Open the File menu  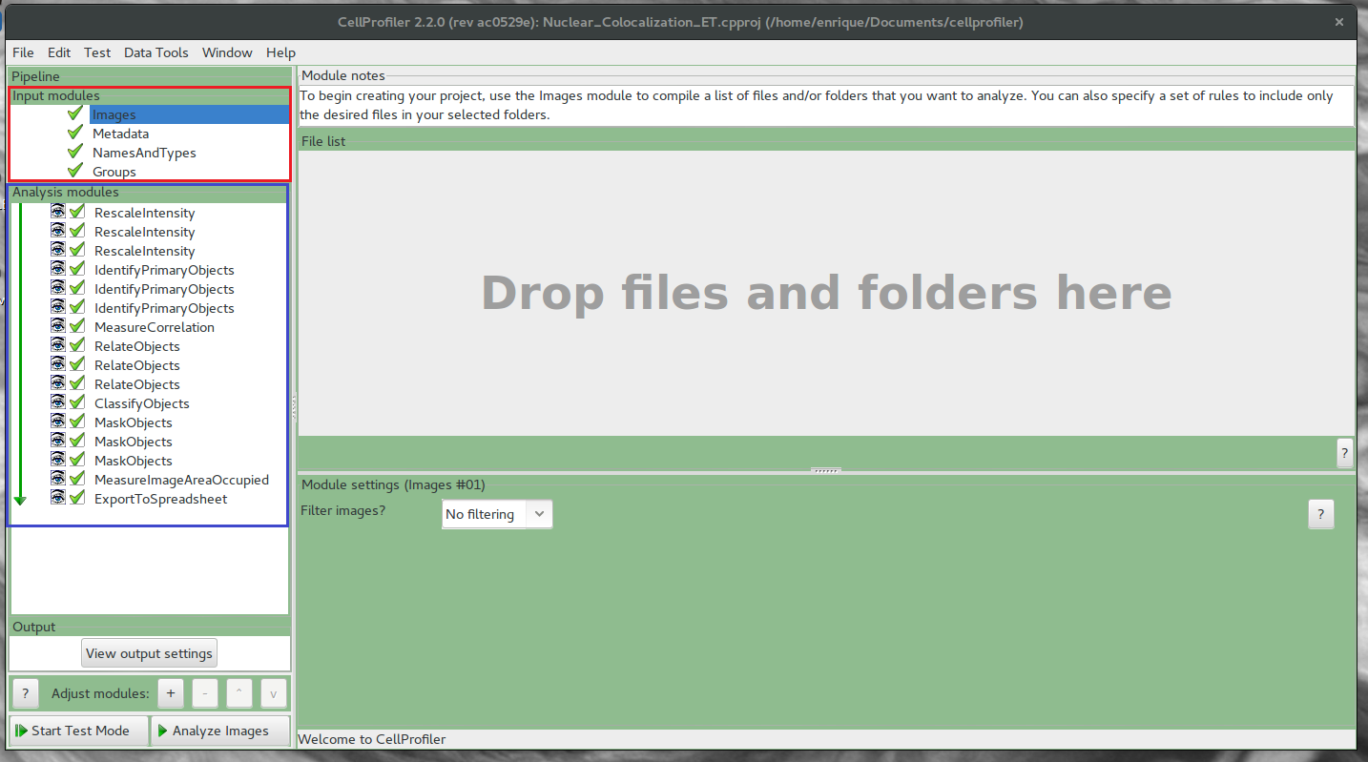pyautogui.click(x=23, y=52)
